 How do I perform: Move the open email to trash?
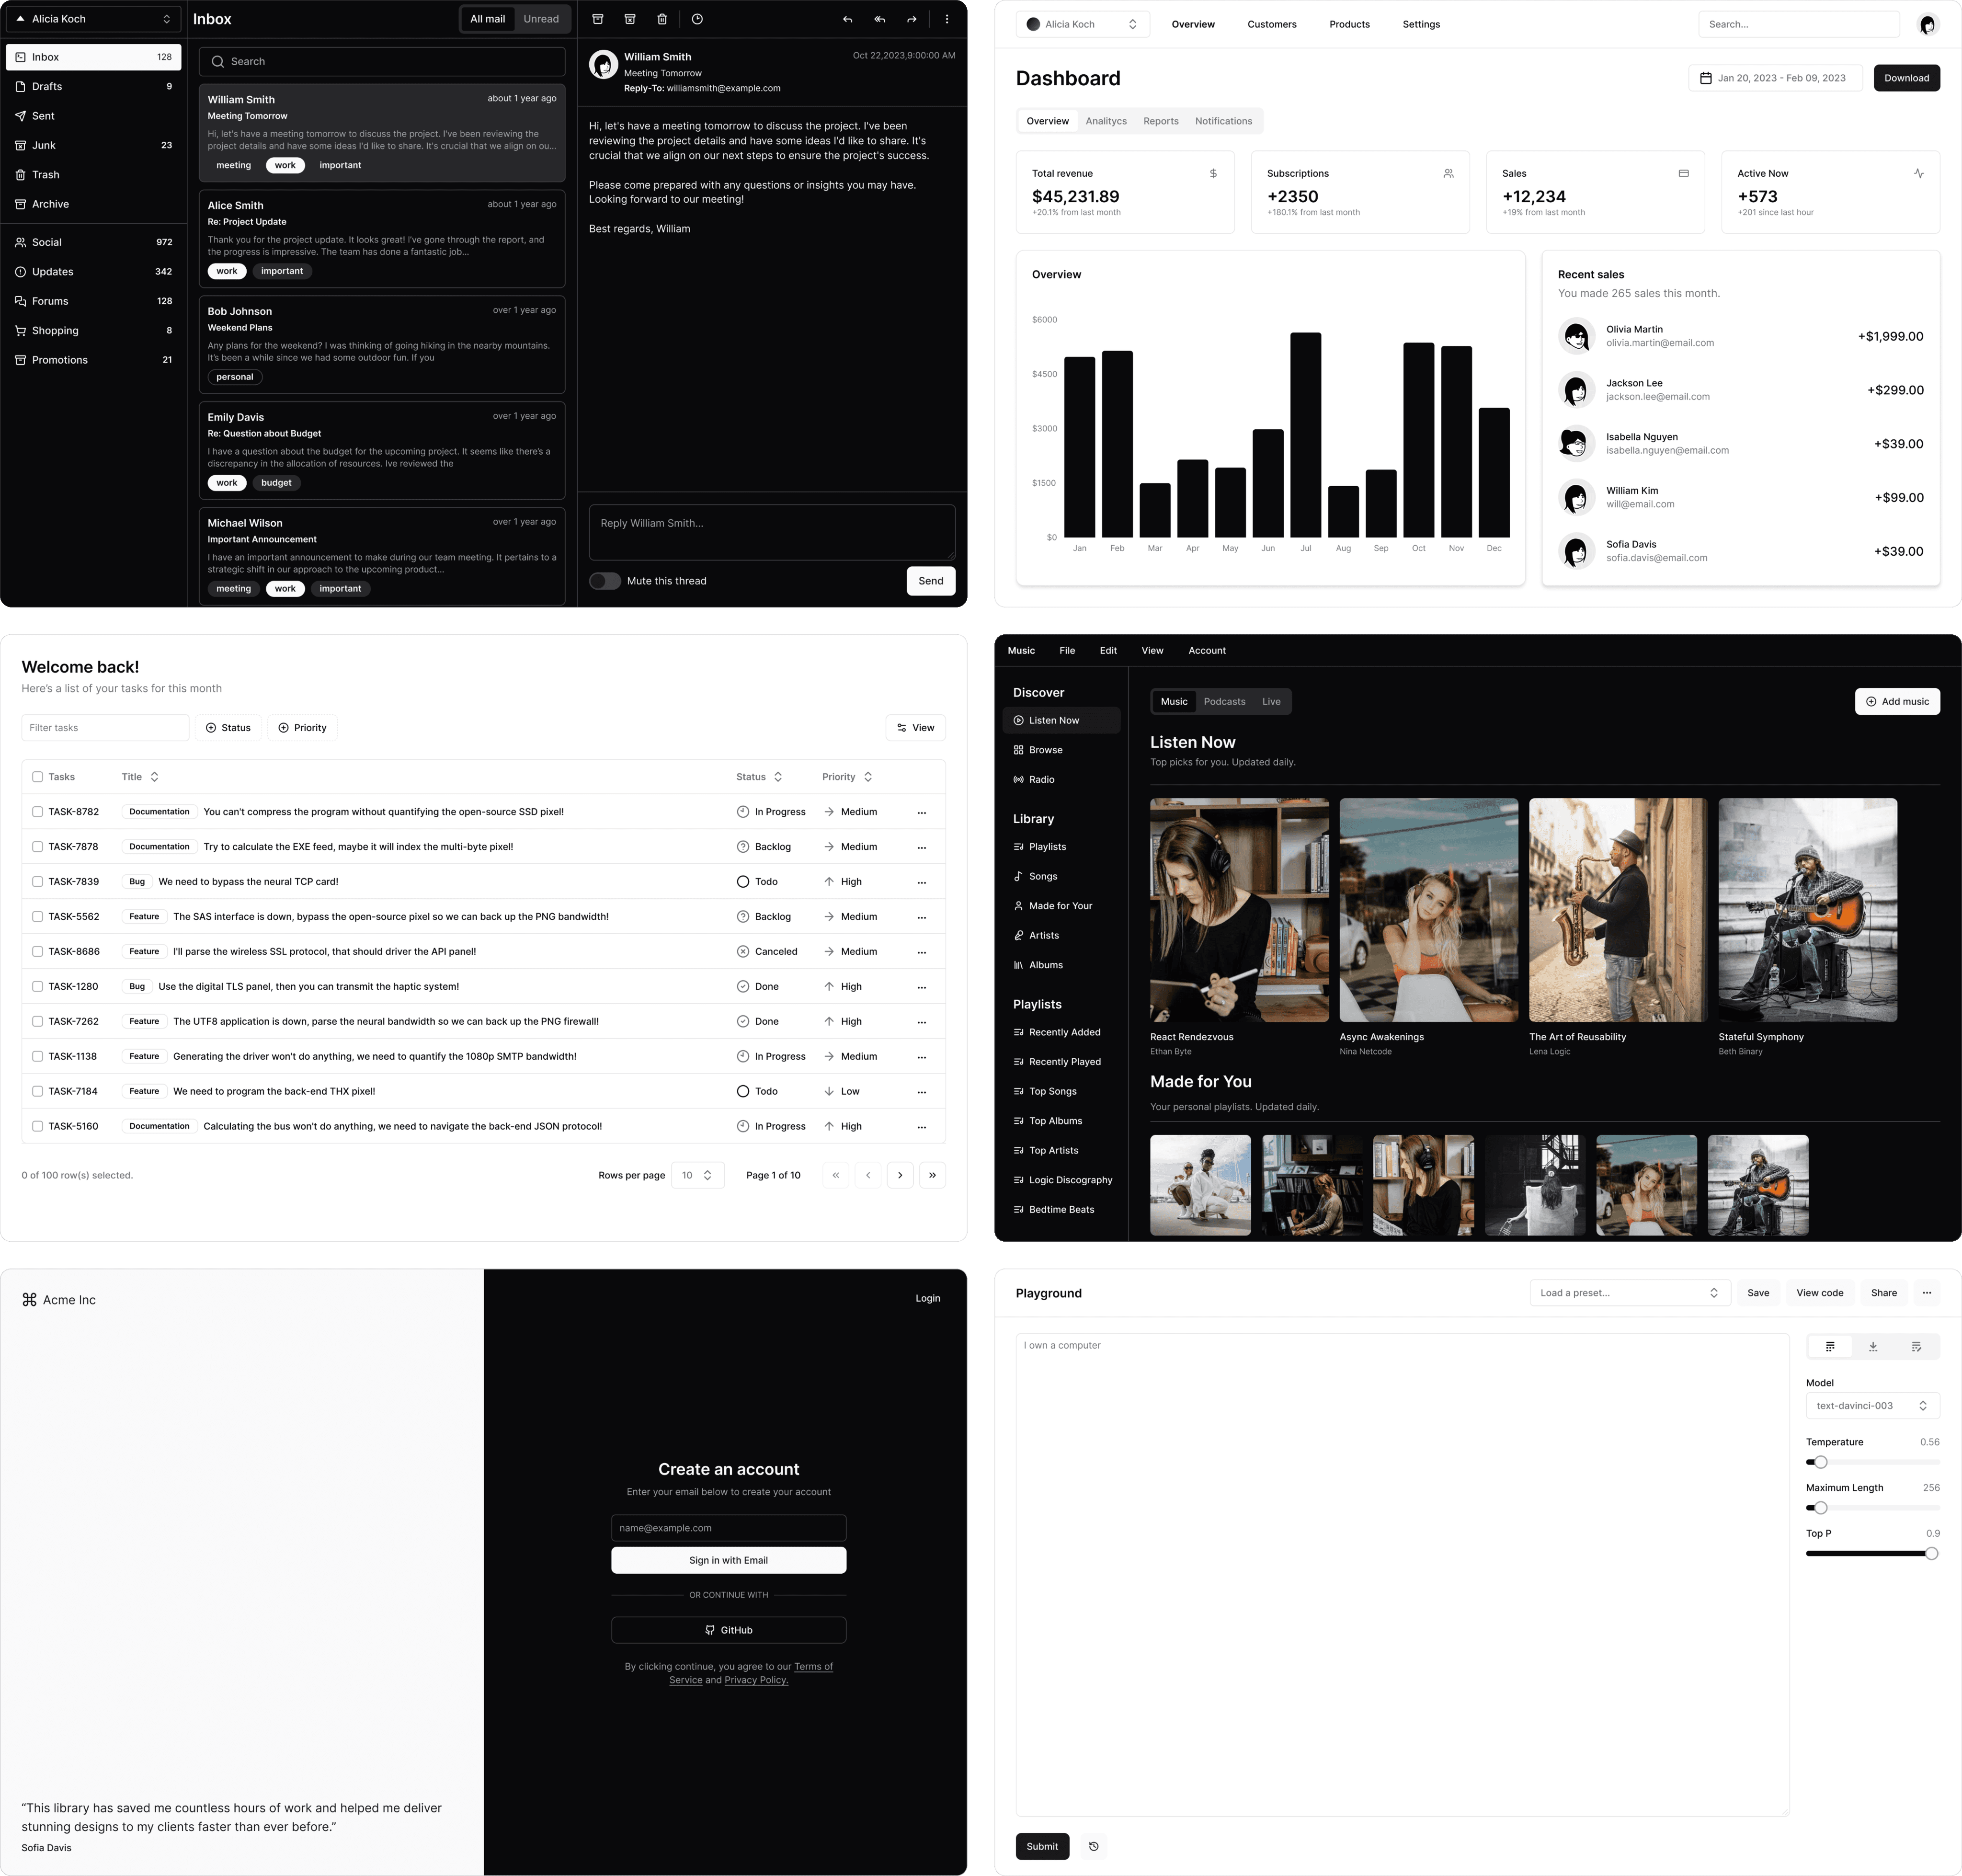coord(662,19)
